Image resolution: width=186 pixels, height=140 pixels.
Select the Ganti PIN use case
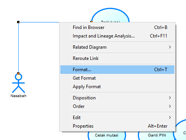(157, 135)
